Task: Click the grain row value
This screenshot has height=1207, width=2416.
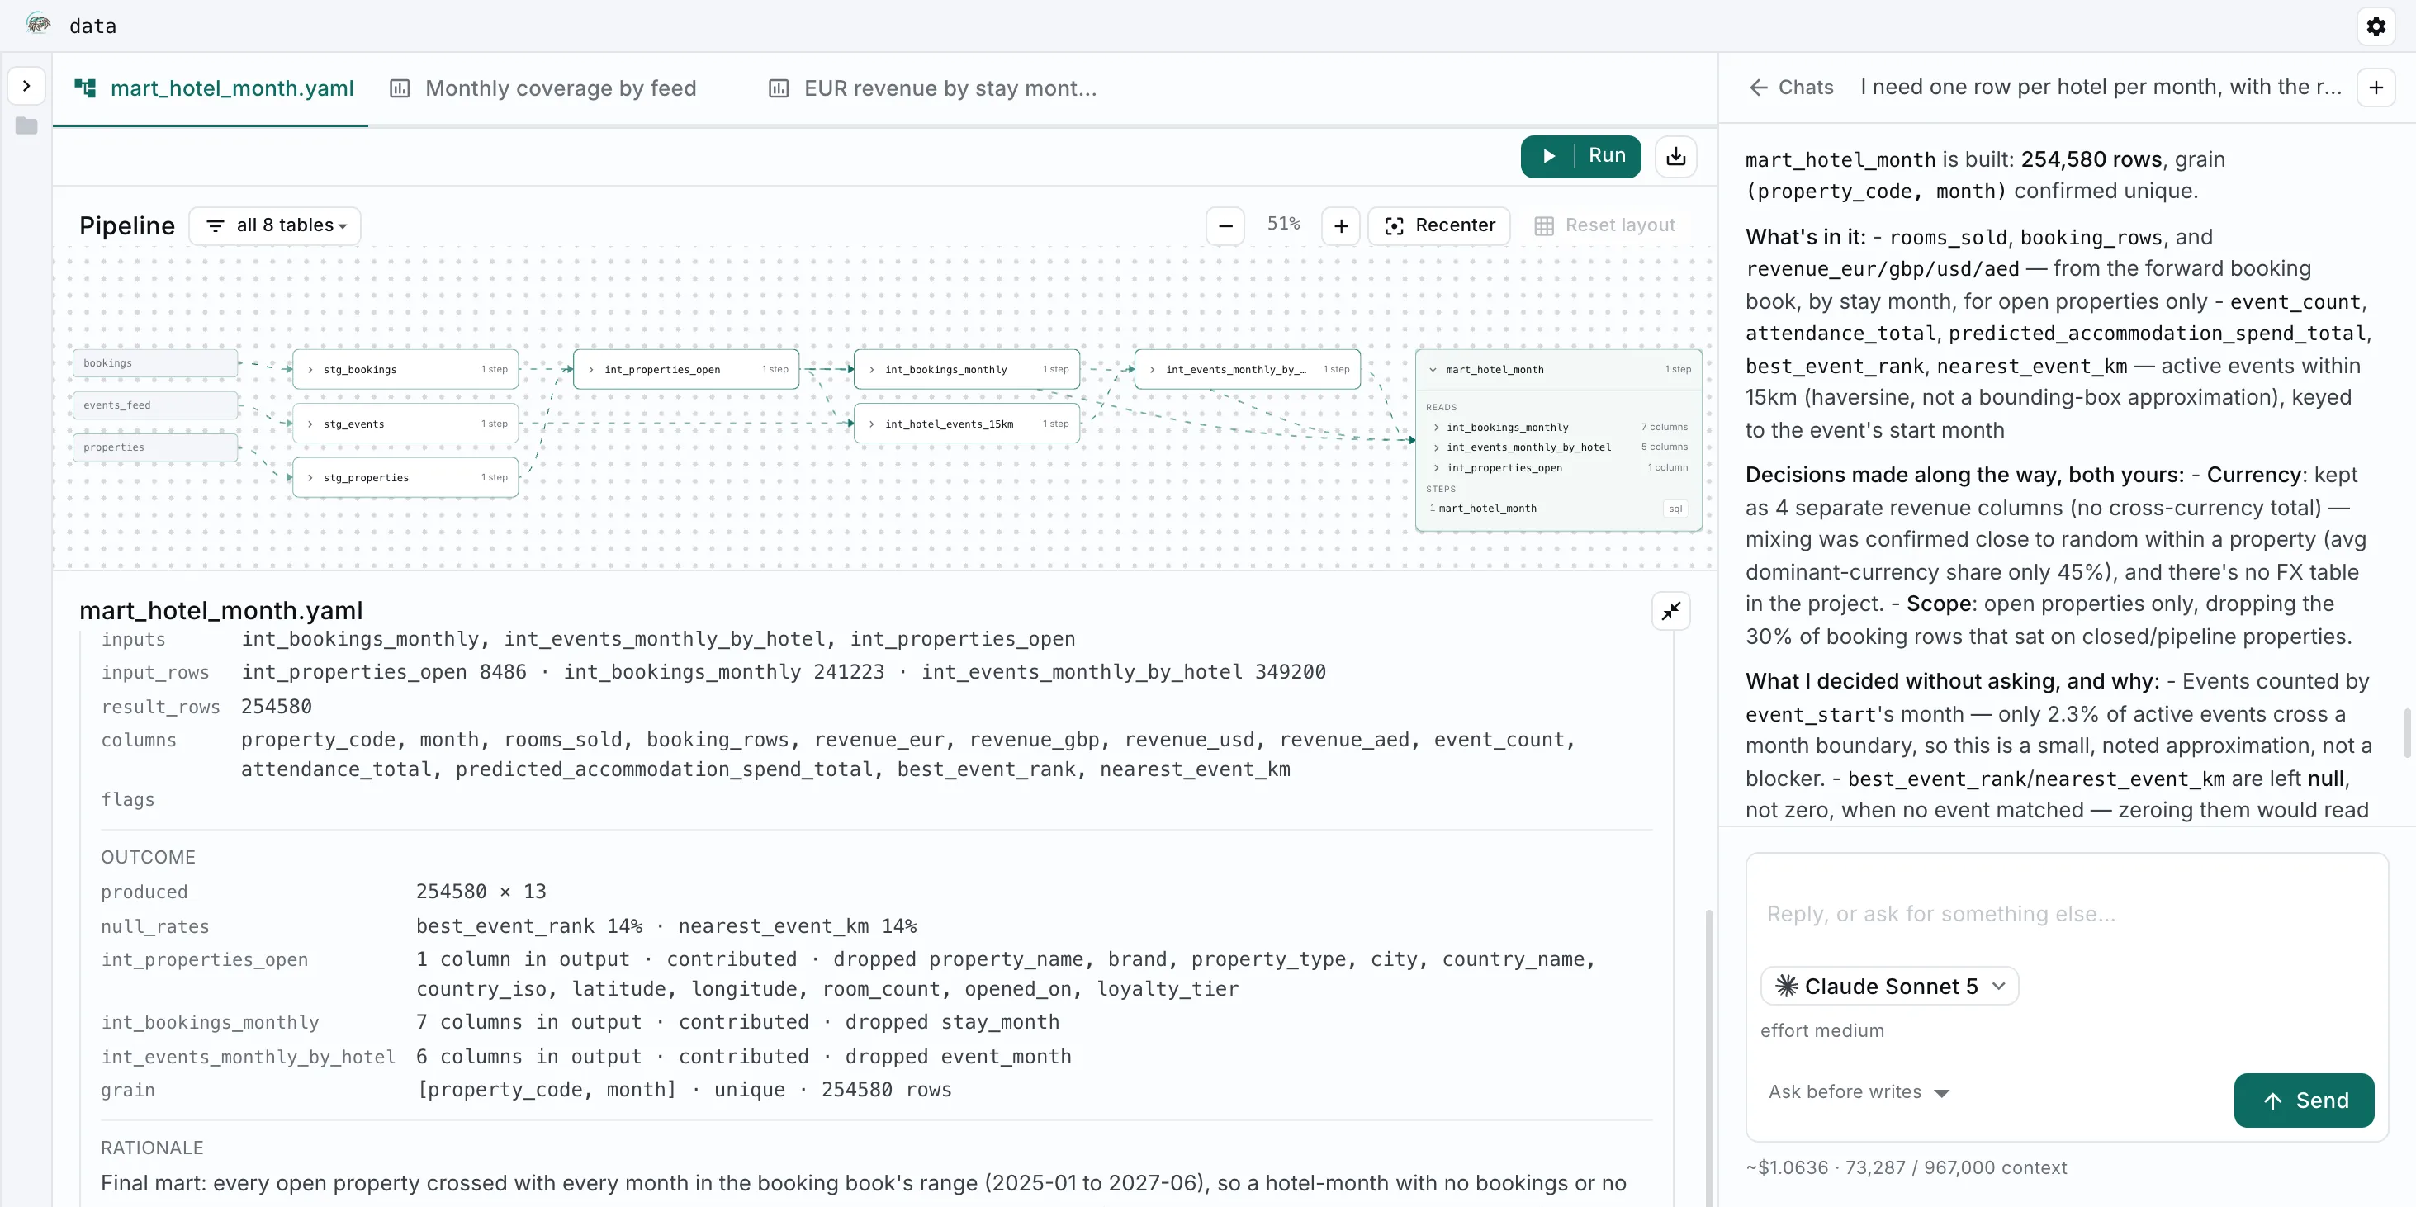Action: click(x=684, y=1090)
